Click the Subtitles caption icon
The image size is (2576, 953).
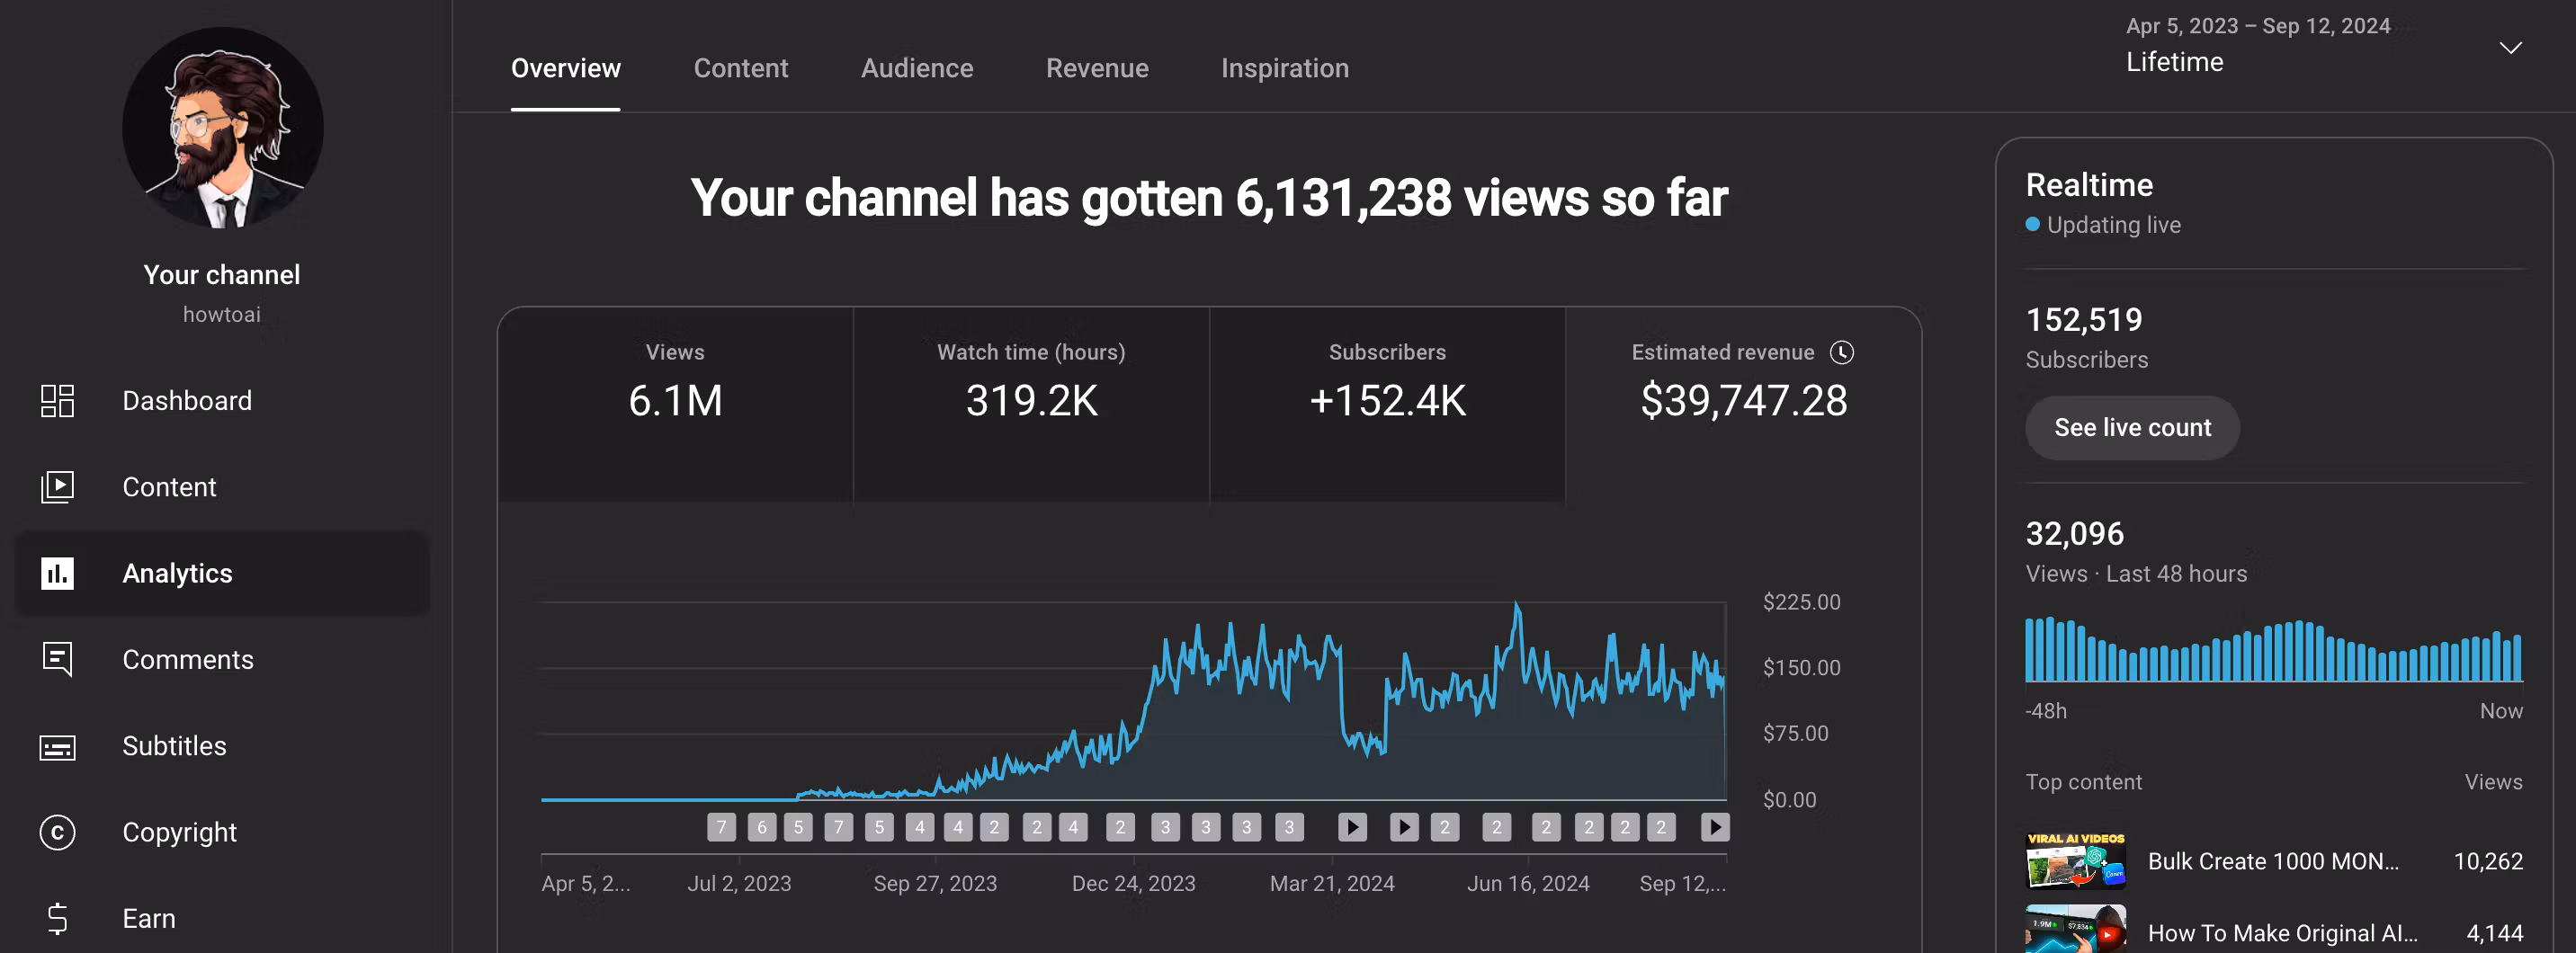[57, 746]
